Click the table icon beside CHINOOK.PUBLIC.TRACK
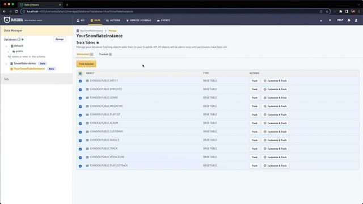The width and height of the screenshot is (363, 204). coord(87,148)
